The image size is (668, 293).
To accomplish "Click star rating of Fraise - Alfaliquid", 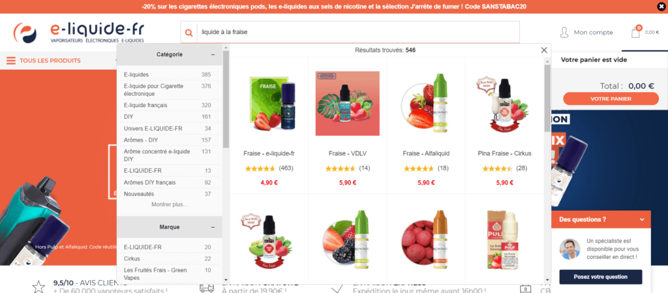I will pos(418,168).
